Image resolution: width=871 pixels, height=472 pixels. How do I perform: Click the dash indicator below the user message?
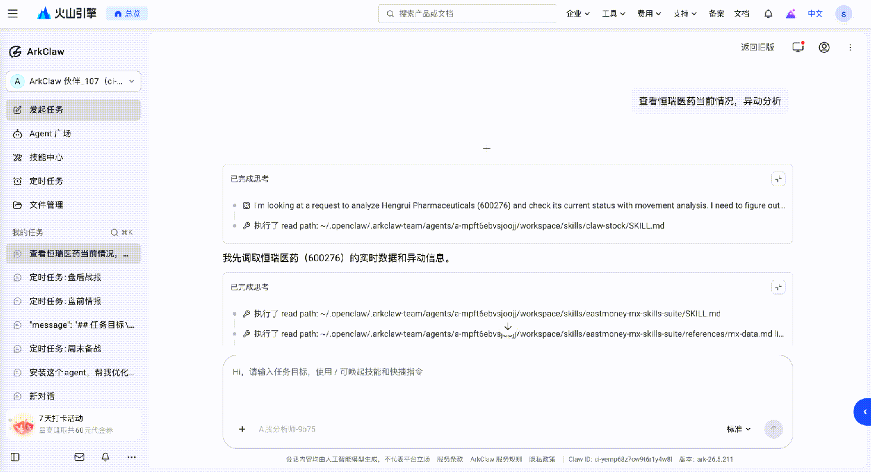(x=487, y=148)
